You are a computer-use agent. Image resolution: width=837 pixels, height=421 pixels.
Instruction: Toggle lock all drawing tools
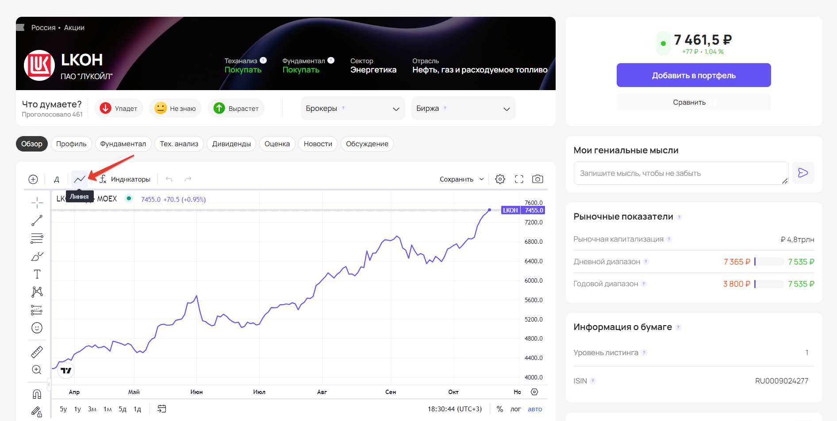[37, 412]
